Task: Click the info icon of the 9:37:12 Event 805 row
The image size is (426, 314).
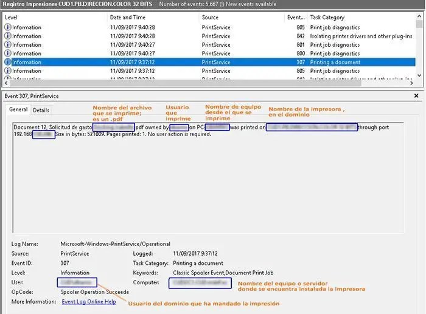Action: click(7, 70)
